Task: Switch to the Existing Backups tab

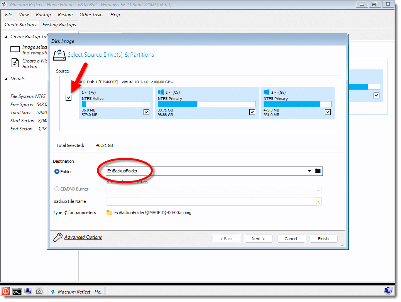Action: click(x=59, y=25)
